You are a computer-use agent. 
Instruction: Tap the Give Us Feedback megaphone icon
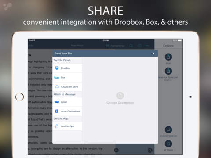(x=168, y=129)
